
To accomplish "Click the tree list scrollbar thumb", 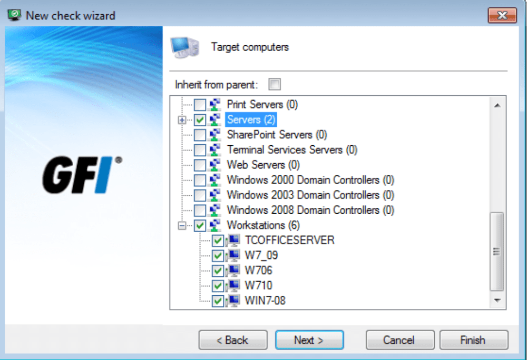I will 497,251.
